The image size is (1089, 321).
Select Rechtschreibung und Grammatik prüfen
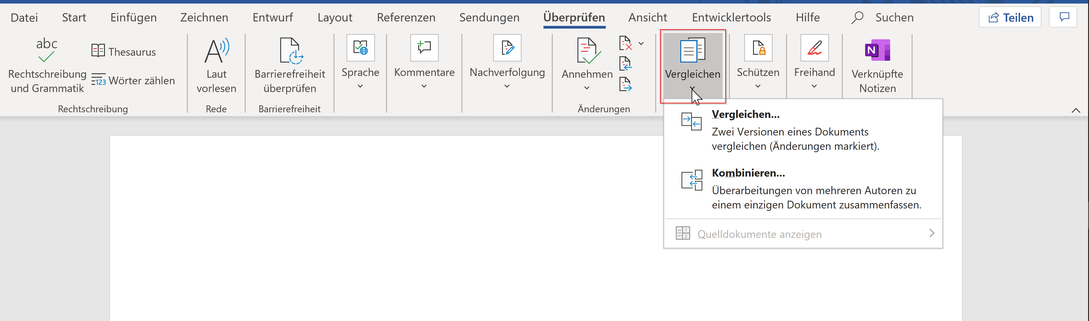tap(47, 63)
